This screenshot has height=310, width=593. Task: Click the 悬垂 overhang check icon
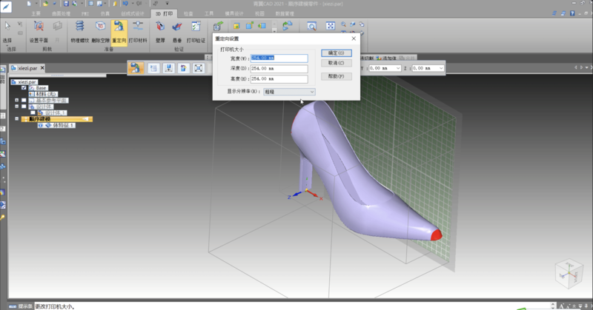tap(178, 31)
